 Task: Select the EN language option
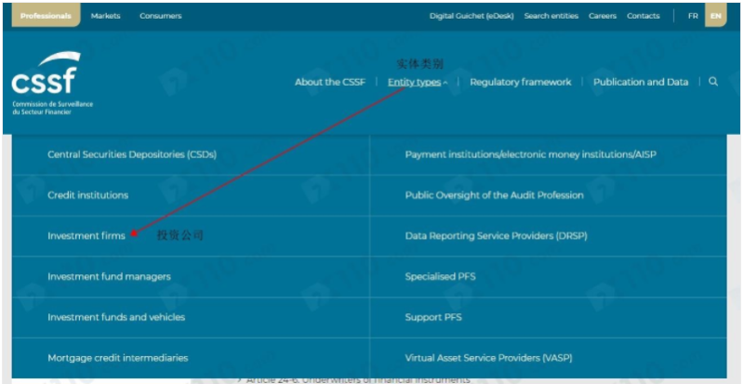click(x=715, y=16)
